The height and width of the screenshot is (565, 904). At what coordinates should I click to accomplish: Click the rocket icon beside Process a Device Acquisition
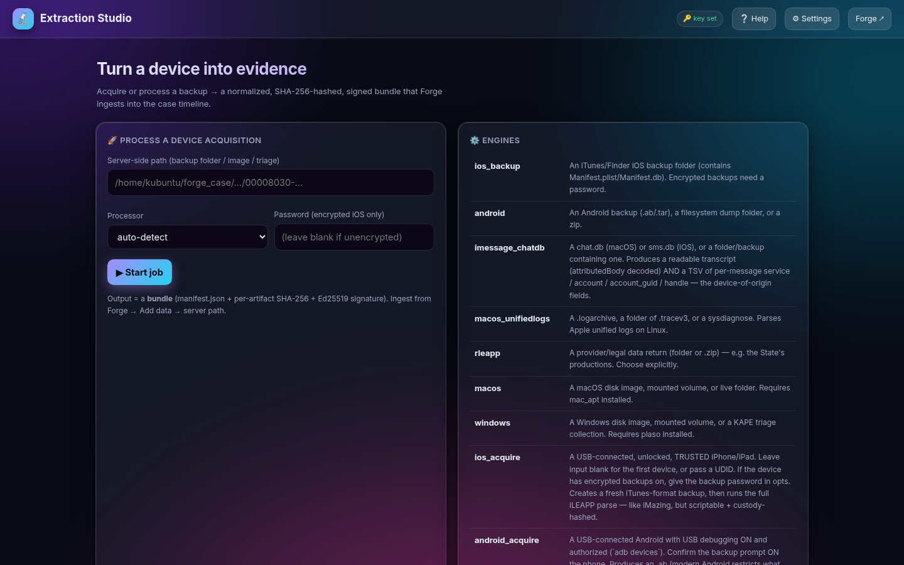click(x=112, y=141)
